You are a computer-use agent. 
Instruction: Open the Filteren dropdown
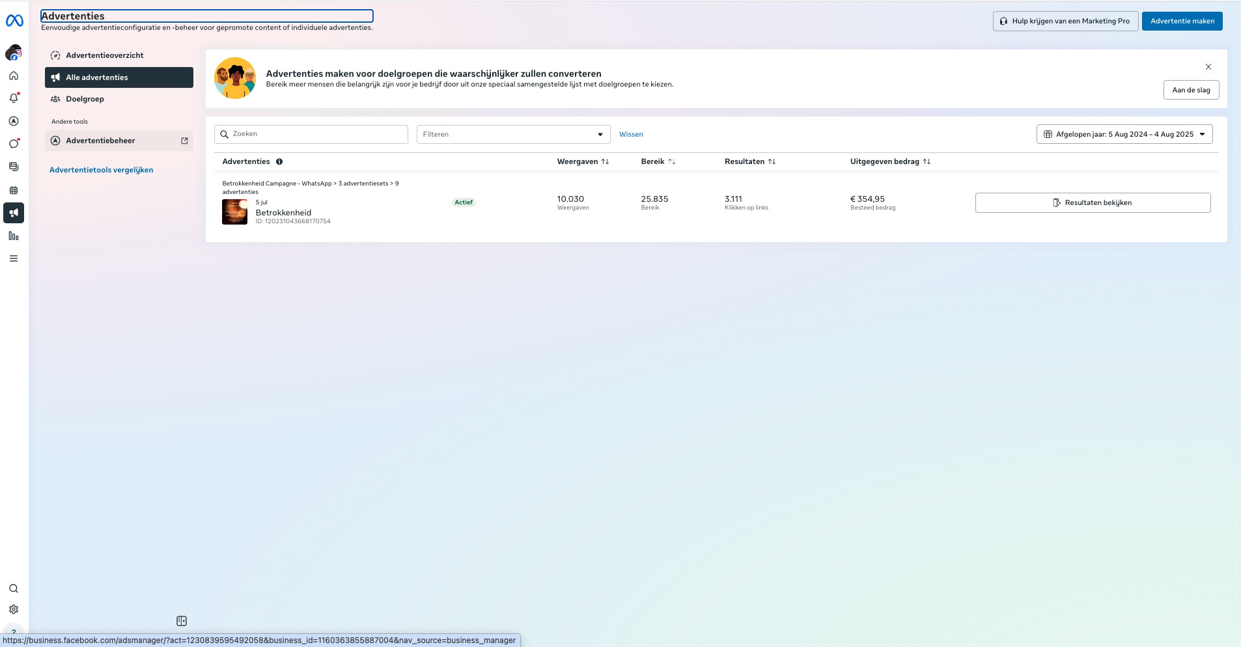513,134
